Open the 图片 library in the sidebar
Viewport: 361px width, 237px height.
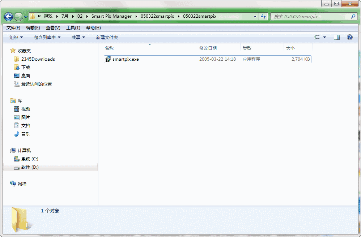25,117
